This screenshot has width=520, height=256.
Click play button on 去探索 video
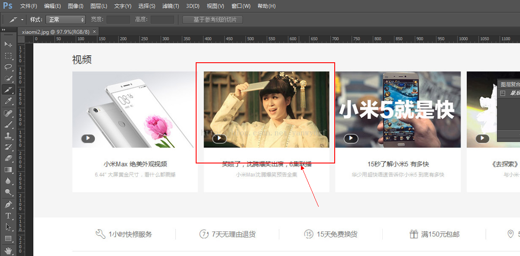pos(482,138)
